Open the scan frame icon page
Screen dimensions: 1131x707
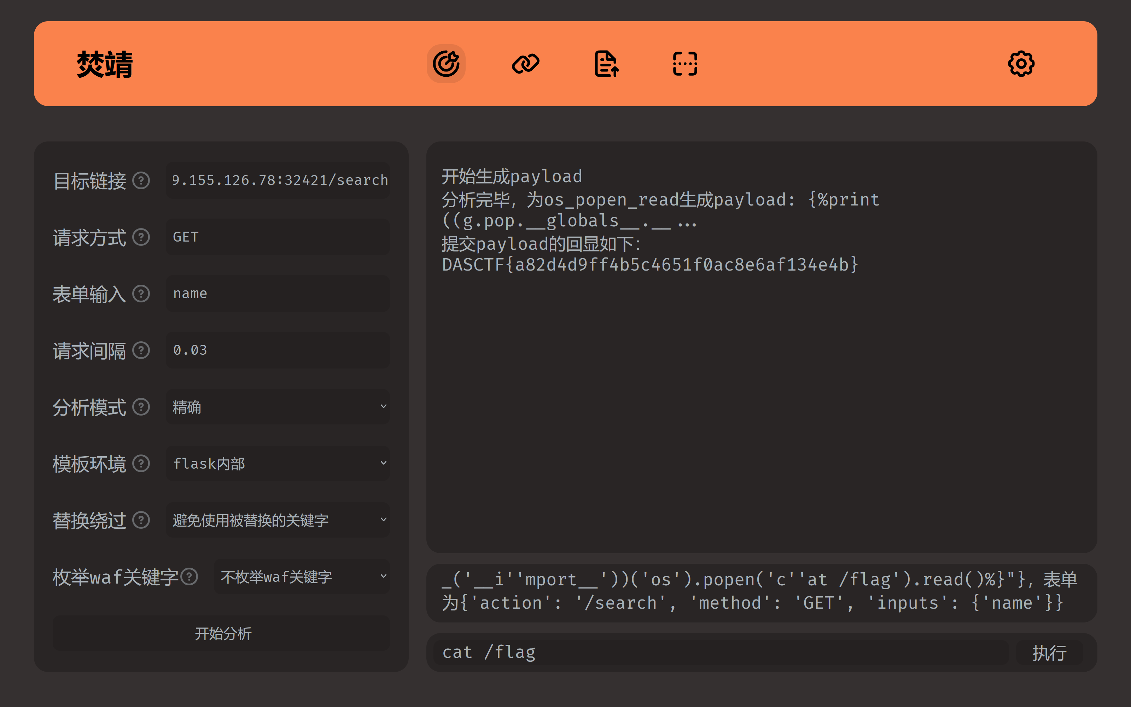685,64
